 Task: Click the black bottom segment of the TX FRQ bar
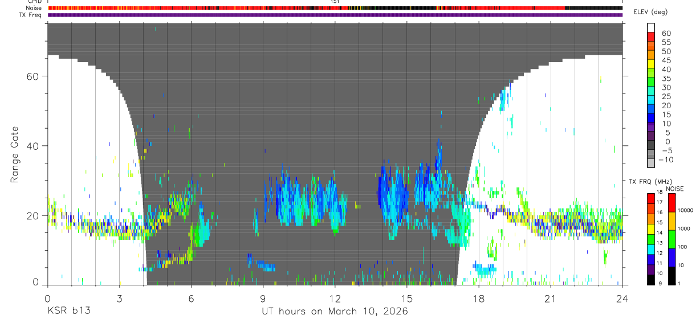(650, 280)
